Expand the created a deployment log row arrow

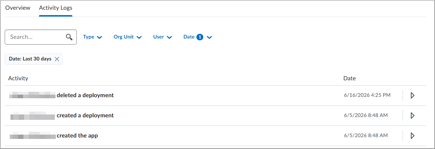click(x=413, y=116)
